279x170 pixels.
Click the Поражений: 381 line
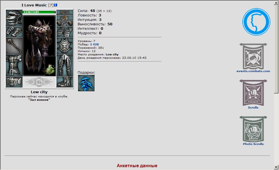pos(91,48)
